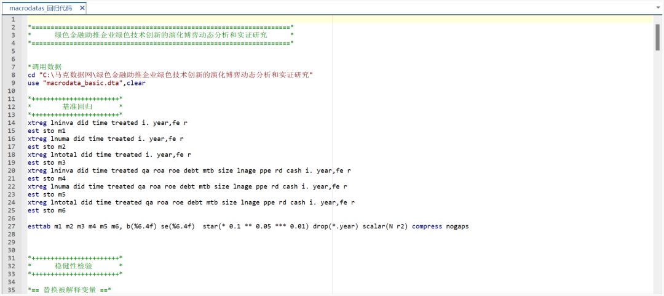Click line number 29 in the gutter

click(12, 242)
